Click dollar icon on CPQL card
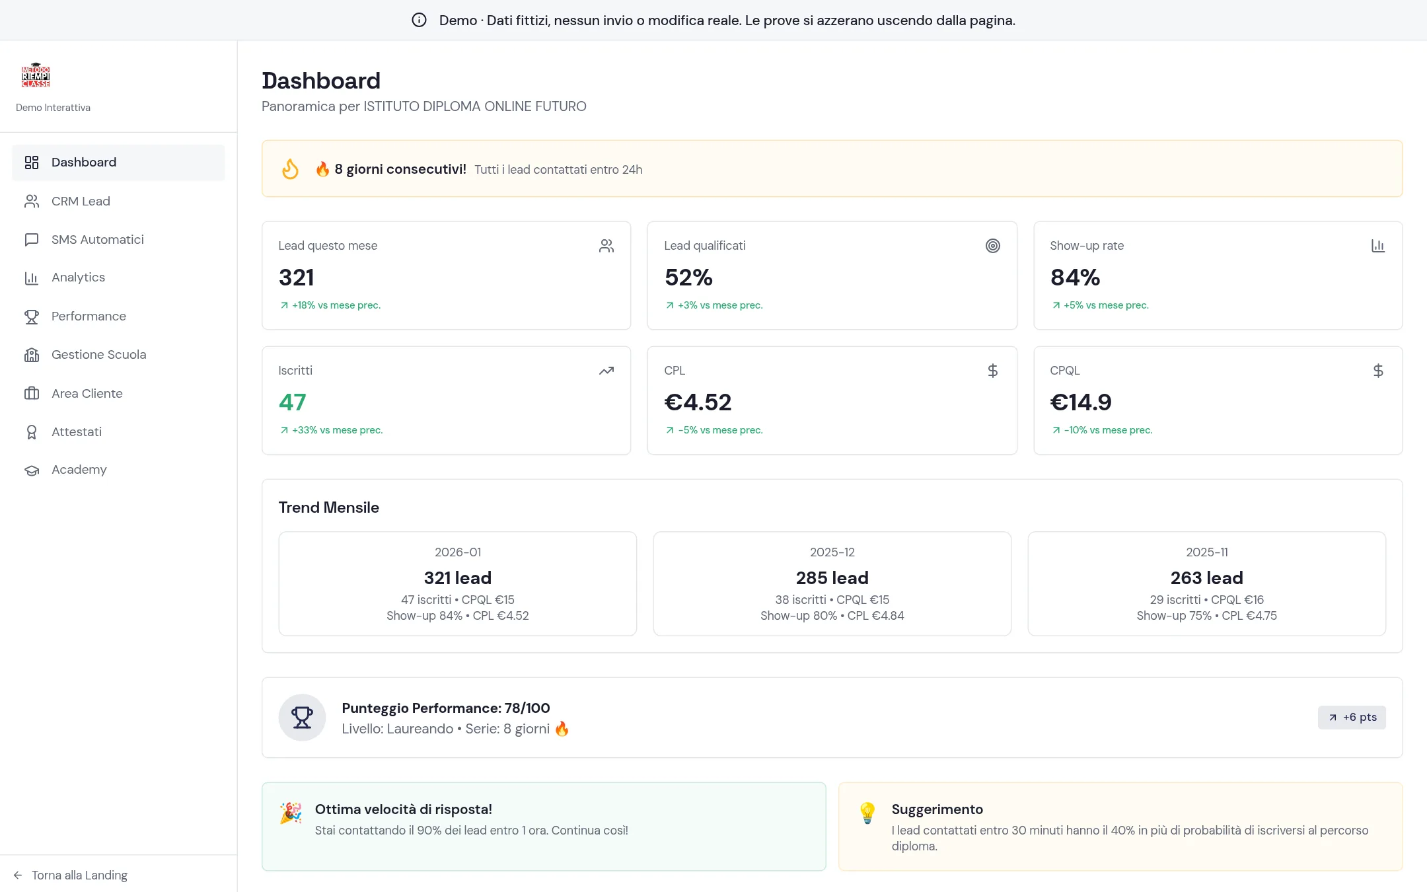 pyautogui.click(x=1378, y=371)
